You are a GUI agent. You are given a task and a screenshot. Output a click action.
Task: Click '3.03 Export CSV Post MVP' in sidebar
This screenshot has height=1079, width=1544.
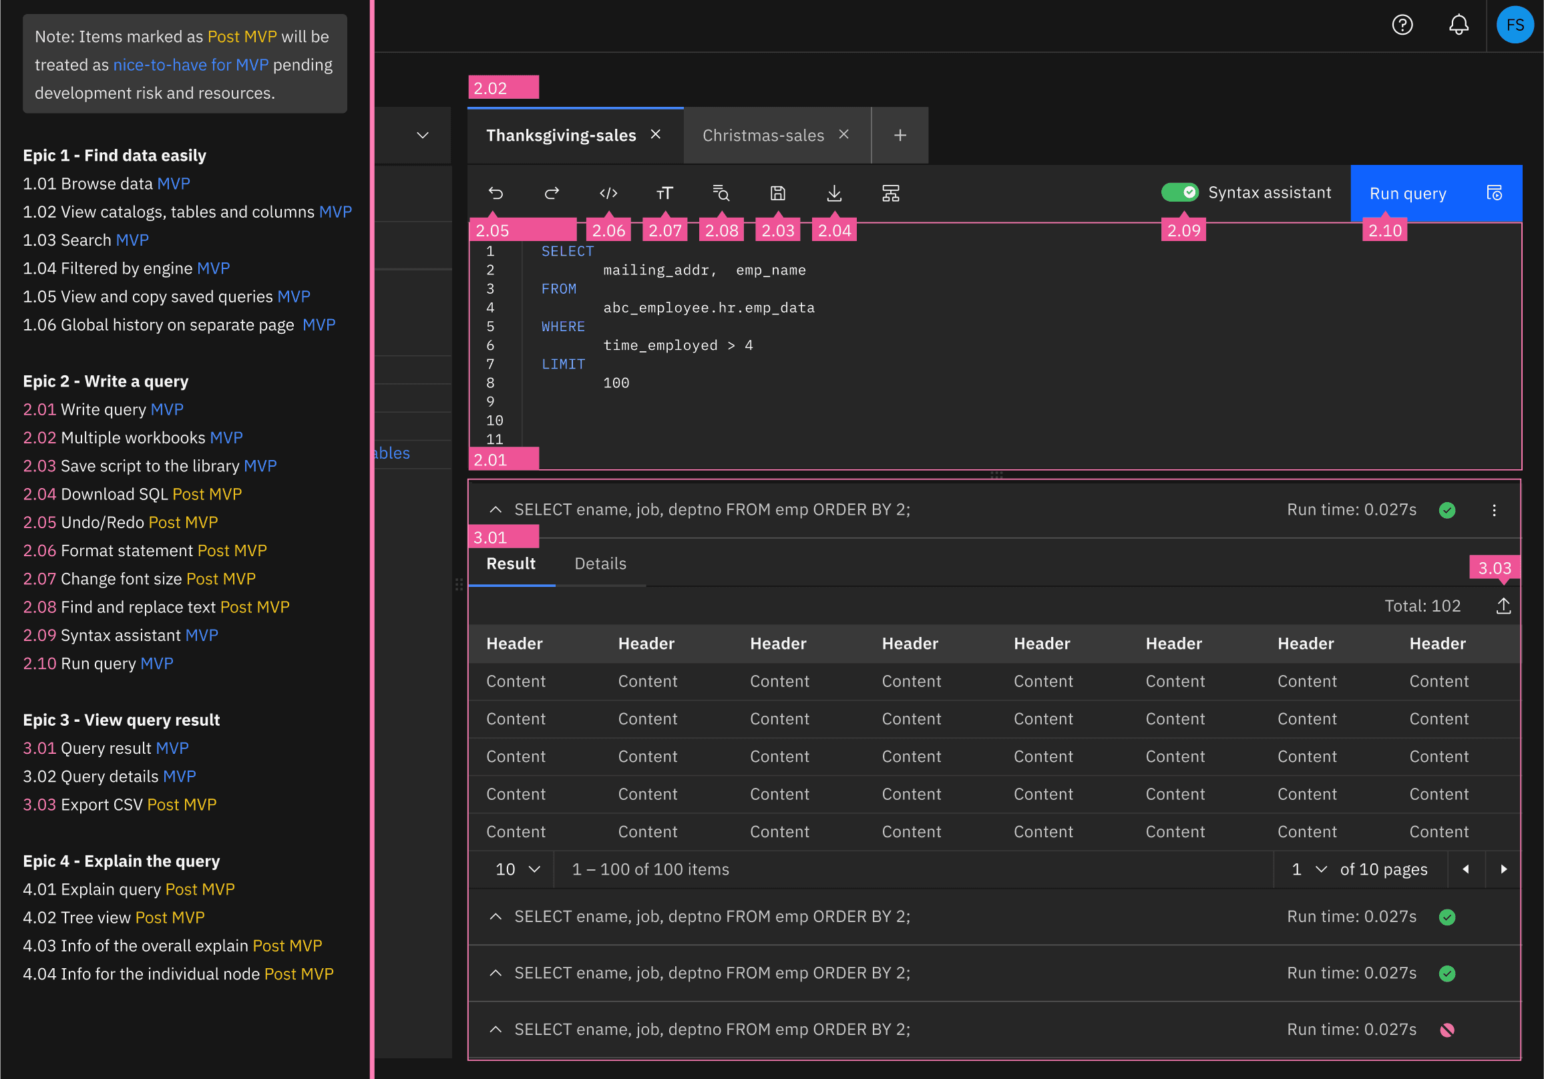(x=120, y=805)
